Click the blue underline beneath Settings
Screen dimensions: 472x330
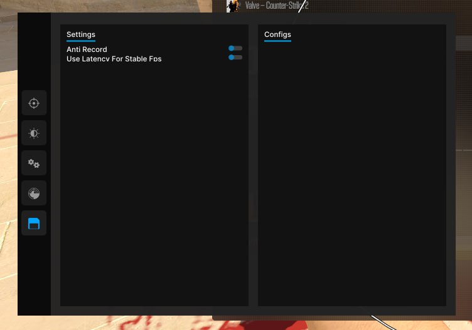pos(81,41)
